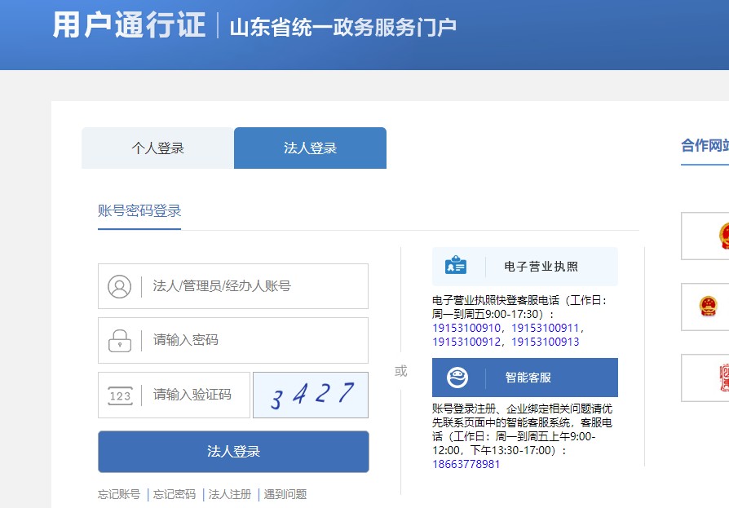The height and width of the screenshot is (508, 729).
Task: Open the 账号密码登录 sub-tab
Action: tap(139, 211)
